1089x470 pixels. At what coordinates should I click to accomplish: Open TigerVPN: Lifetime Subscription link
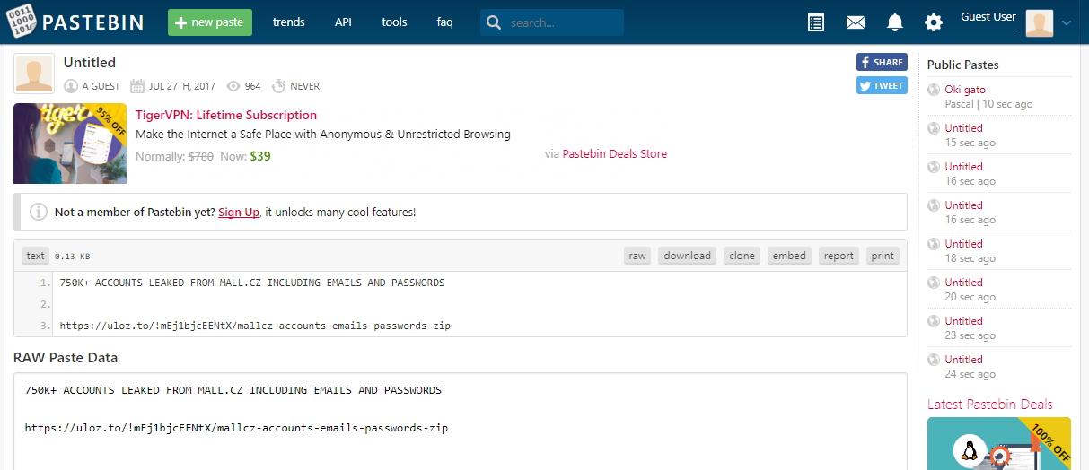coord(226,115)
